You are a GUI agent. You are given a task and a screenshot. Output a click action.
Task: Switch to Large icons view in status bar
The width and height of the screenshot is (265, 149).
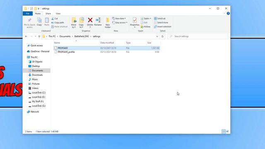(x=227, y=132)
